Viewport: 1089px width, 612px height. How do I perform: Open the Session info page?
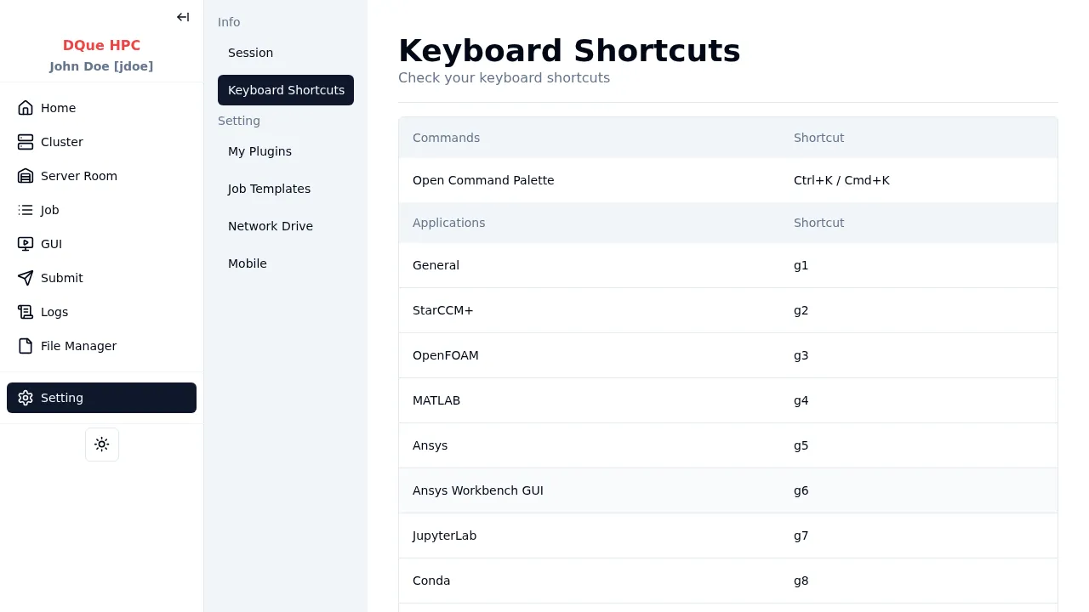(250, 53)
